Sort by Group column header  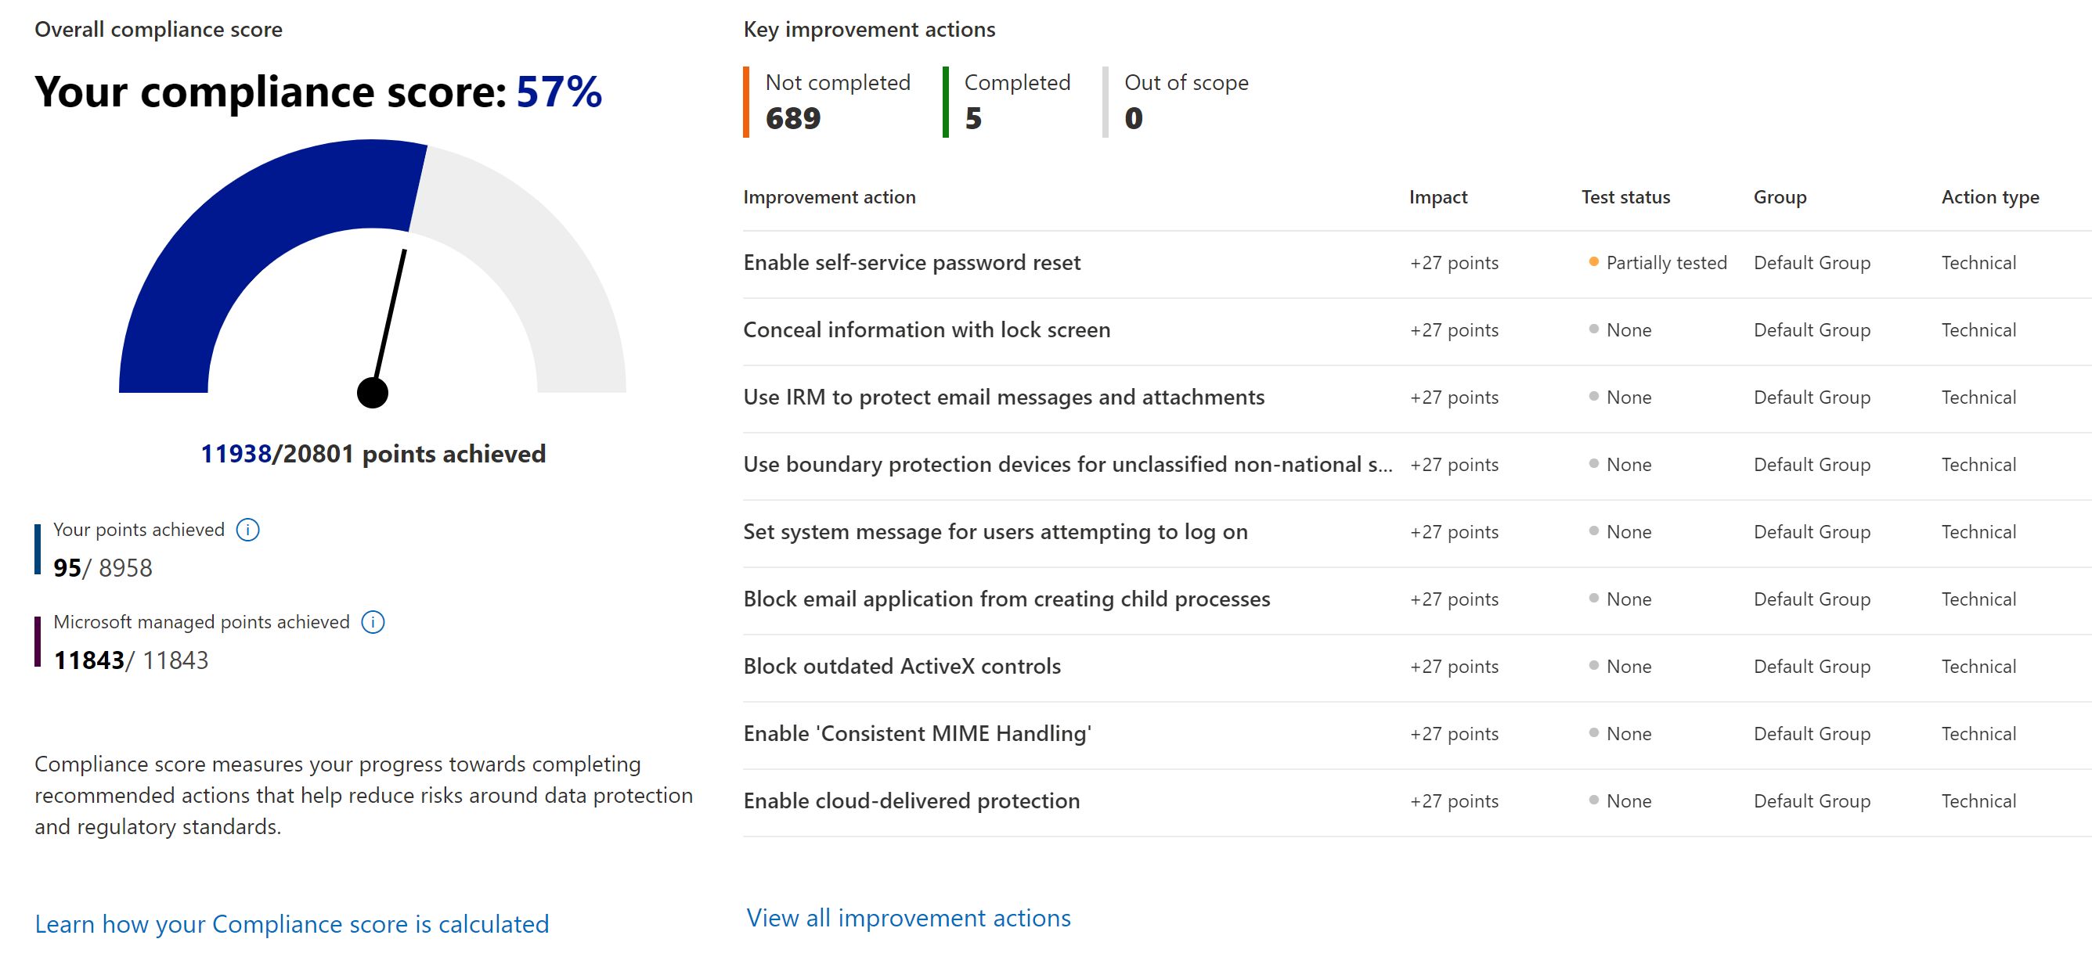pos(1780,197)
